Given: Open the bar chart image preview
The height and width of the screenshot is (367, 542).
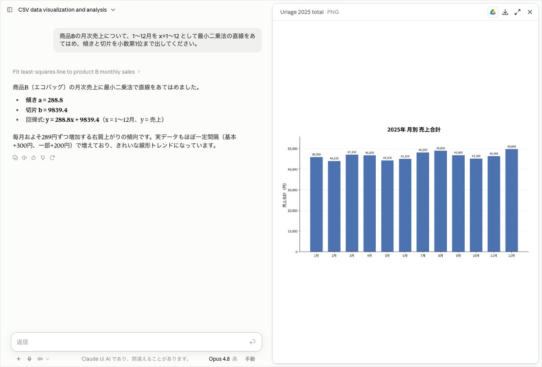Looking at the screenshot, I should coord(405,192).
